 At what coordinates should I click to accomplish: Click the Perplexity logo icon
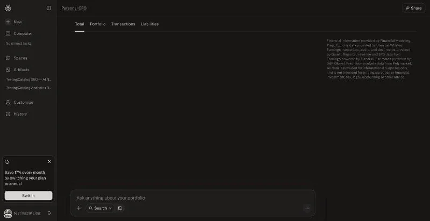point(8,8)
